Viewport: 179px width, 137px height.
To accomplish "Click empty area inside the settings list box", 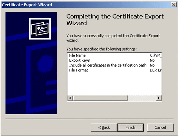I will coord(114,84).
